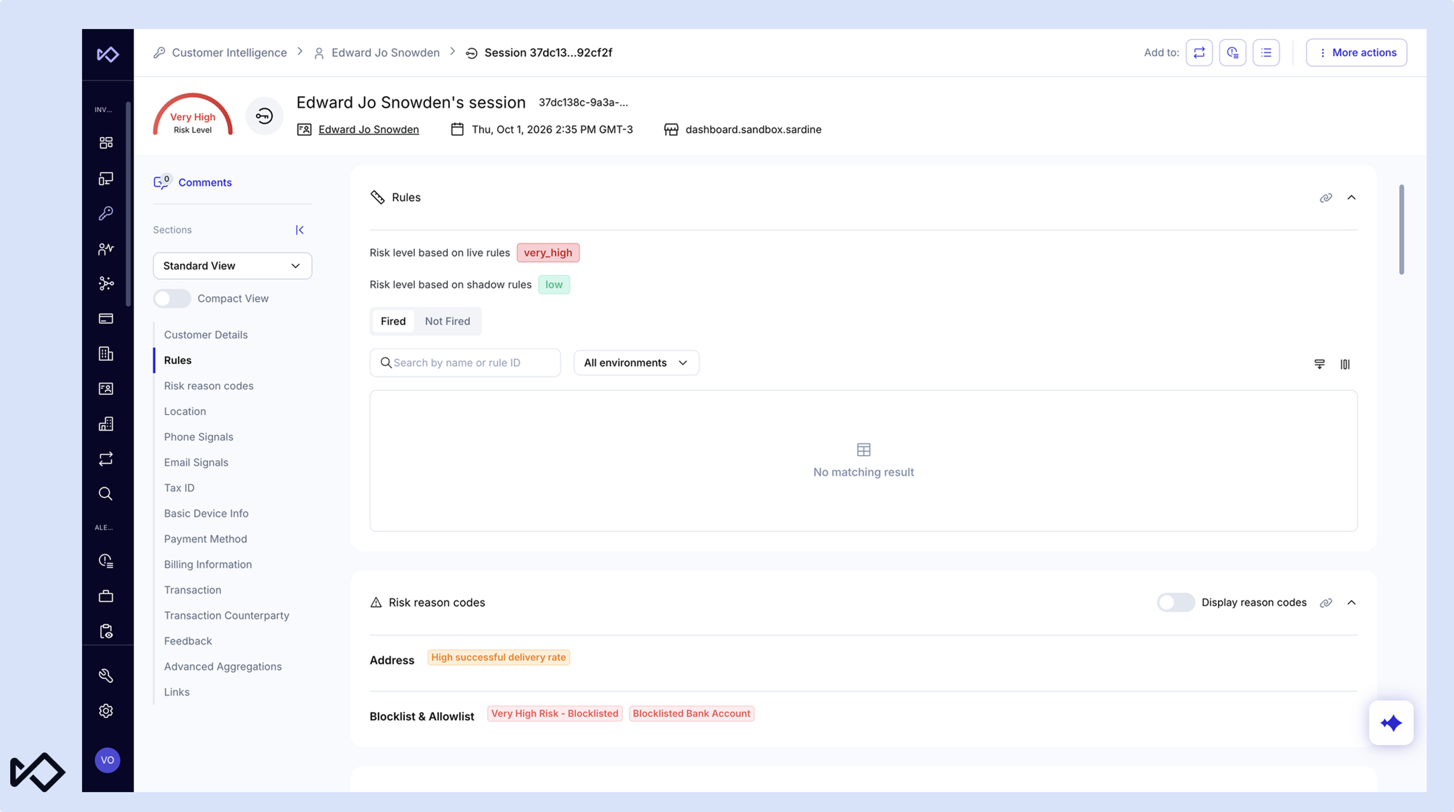Image resolution: width=1454 pixels, height=812 pixels.
Task: Go to Edward Jo Snowden breadcrumb
Action: [x=385, y=53]
